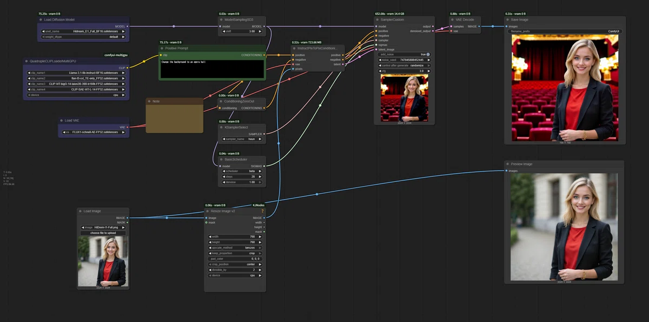Collapse the Preview Image node via its title dot
The width and height of the screenshot is (649, 322).
tap(507, 164)
